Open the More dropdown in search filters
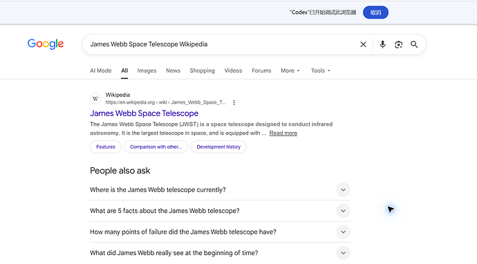477x264 pixels. click(290, 70)
